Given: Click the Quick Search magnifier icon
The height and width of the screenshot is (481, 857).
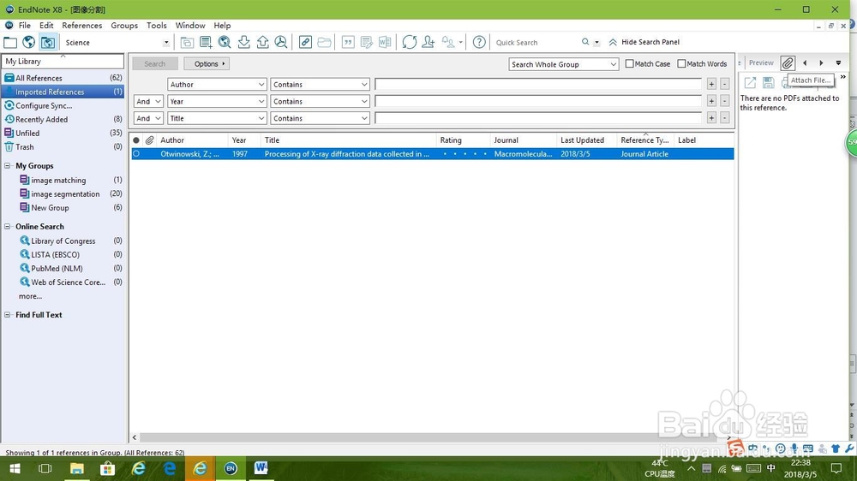Looking at the screenshot, I should pos(585,42).
